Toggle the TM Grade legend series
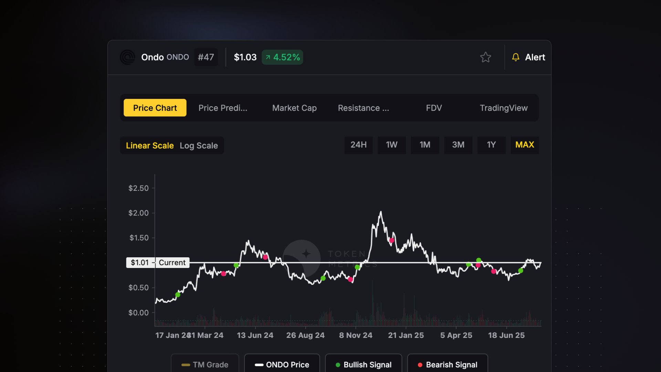The image size is (661, 372). click(205, 364)
